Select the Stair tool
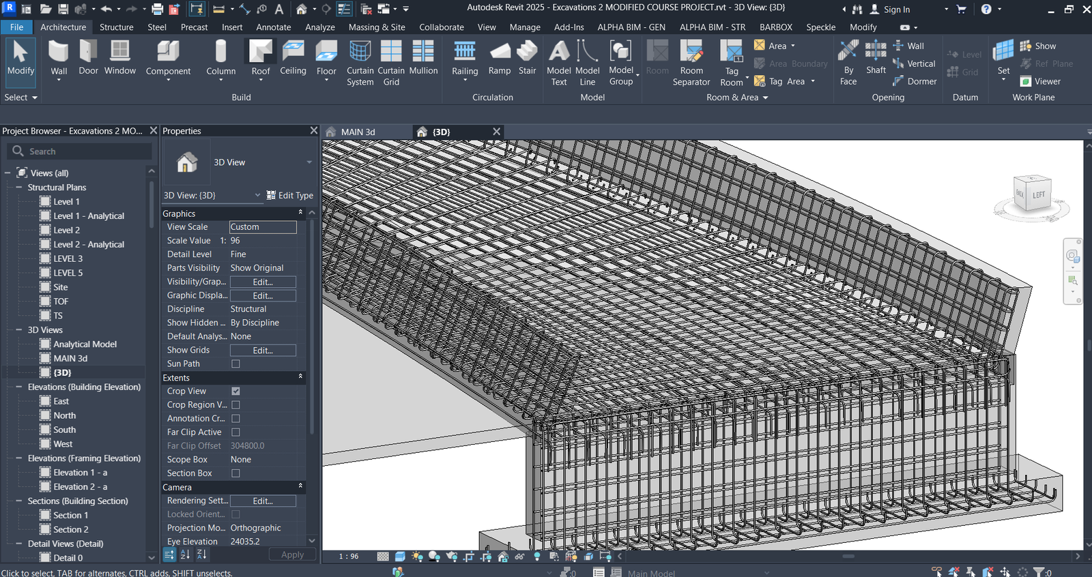The width and height of the screenshot is (1092, 577). [x=527, y=57]
